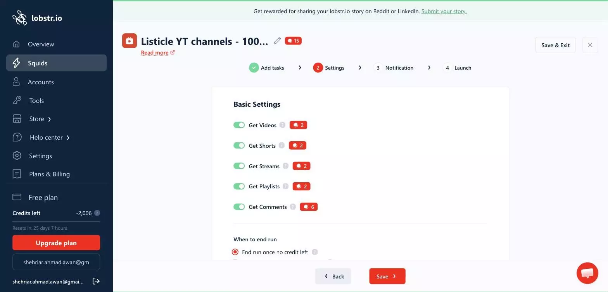
Task: Click the pencil icon to rename squid
Action: 277,41
